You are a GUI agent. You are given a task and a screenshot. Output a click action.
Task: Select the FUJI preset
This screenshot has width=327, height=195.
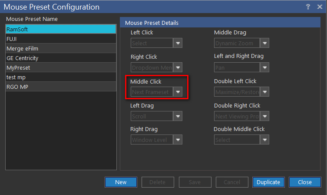(x=61, y=39)
